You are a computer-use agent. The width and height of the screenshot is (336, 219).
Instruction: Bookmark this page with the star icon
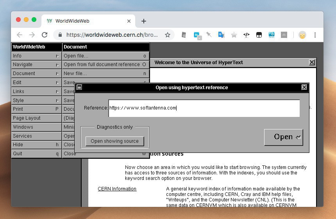pyautogui.click(x=168, y=35)
